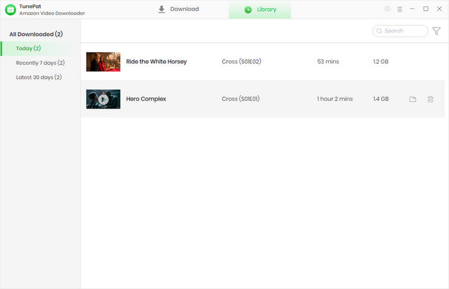Click Cross (S01E01) episode label
Viewport: 449px width, 289px height.
241,99
